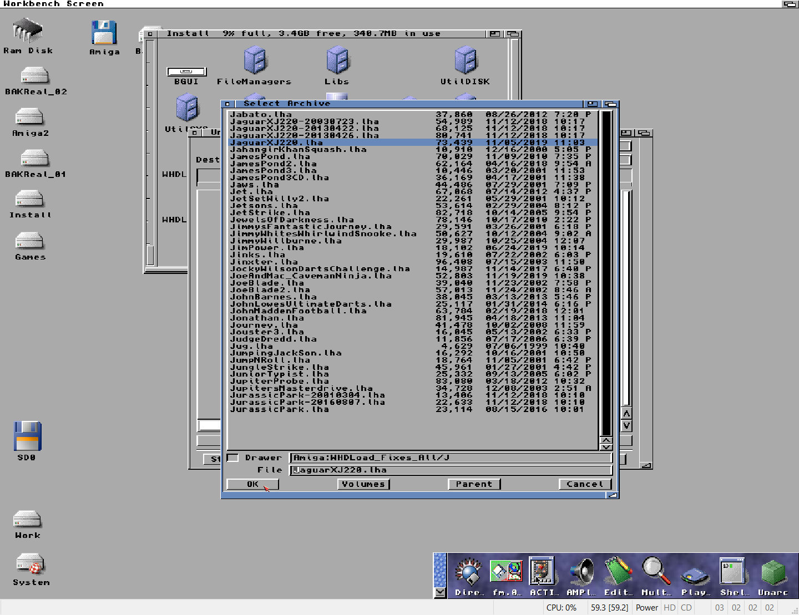Select JungleStrike.lha file
Screen dimensions: 799x615
coord(413,367)
